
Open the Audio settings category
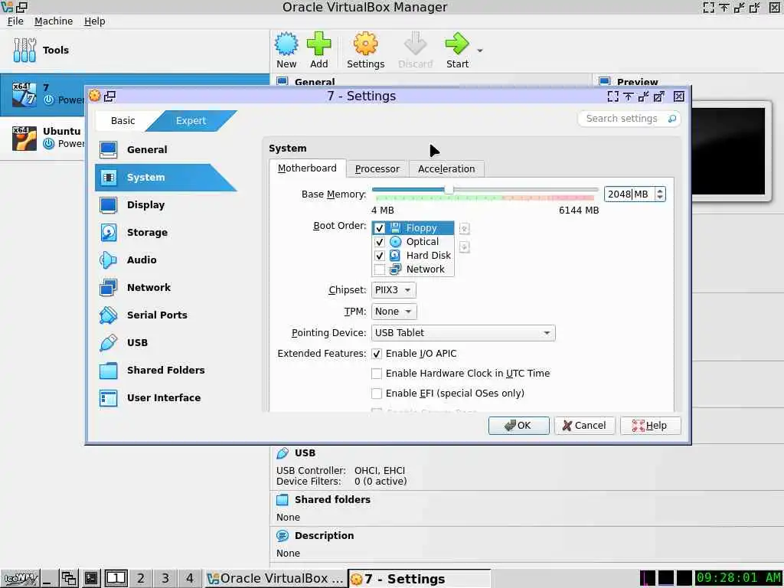[x=165, y=260]
